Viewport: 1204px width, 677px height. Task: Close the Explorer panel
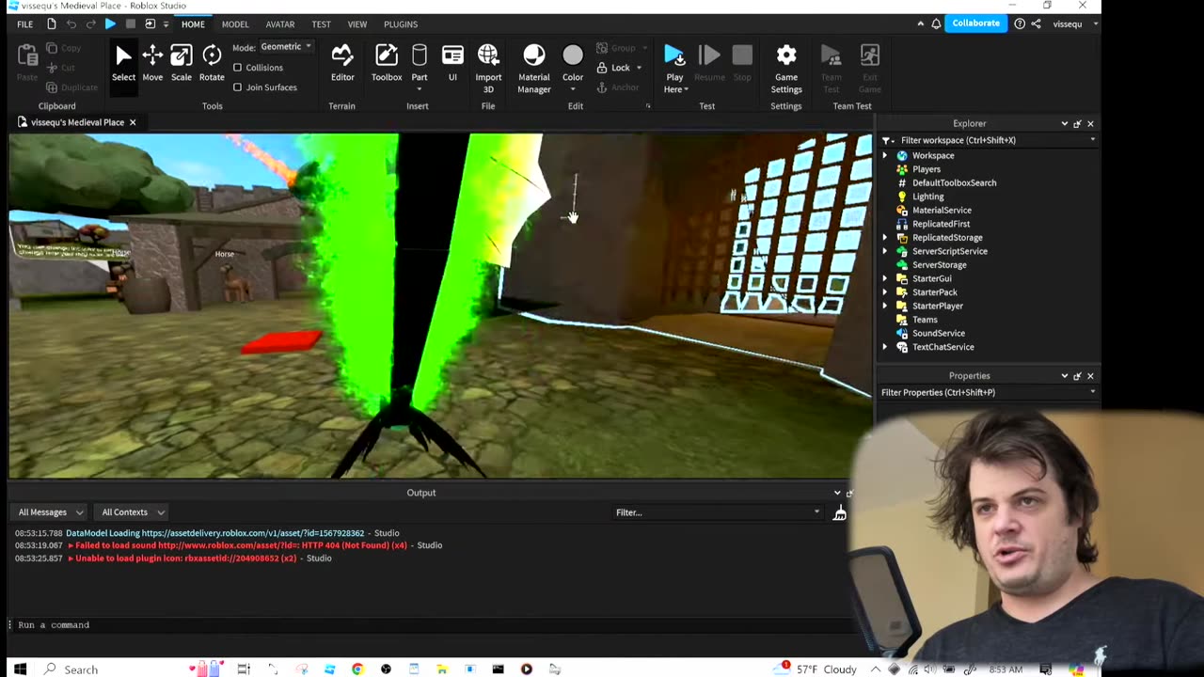tap(1090, 124)
